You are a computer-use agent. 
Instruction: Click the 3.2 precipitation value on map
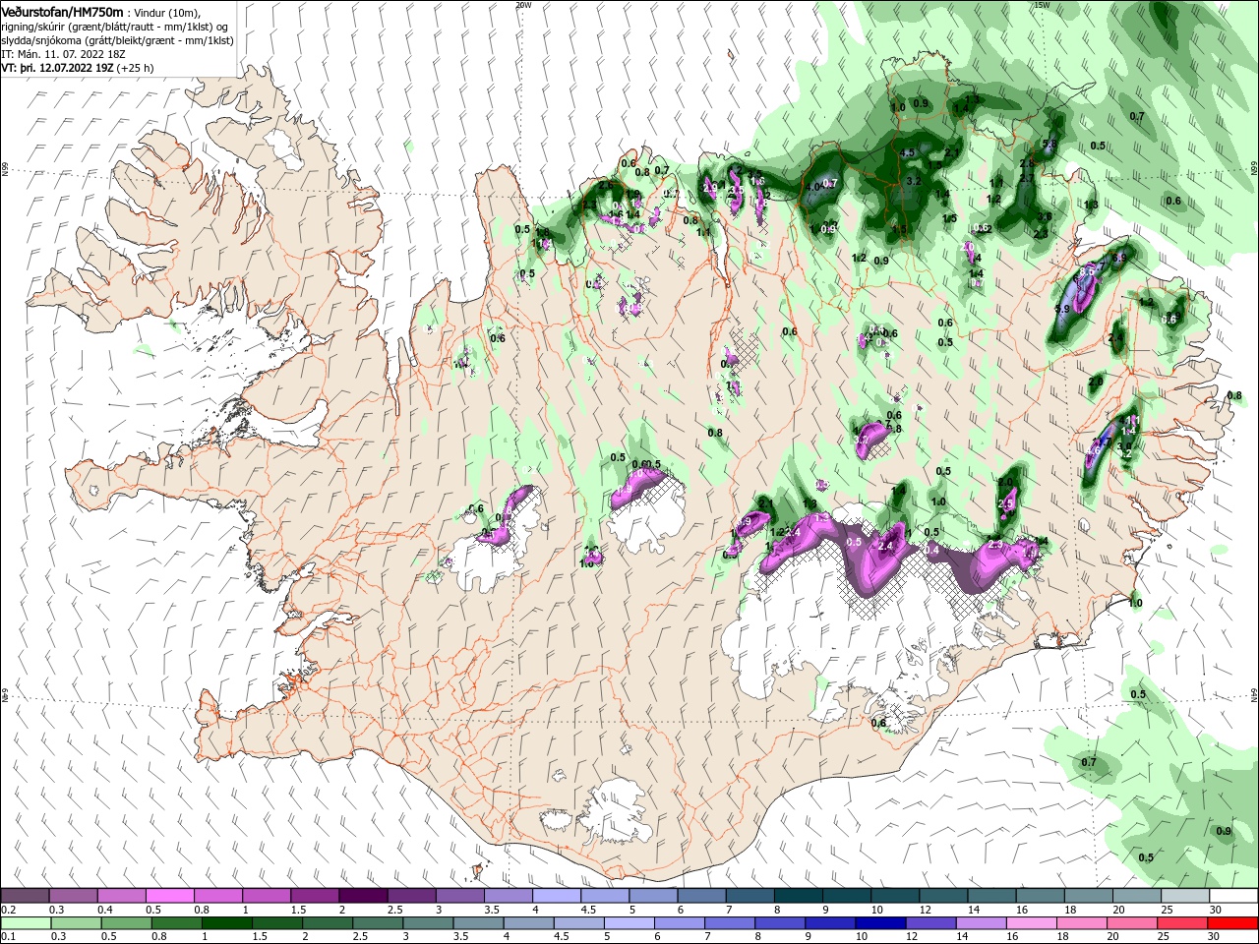click(913, 181)
